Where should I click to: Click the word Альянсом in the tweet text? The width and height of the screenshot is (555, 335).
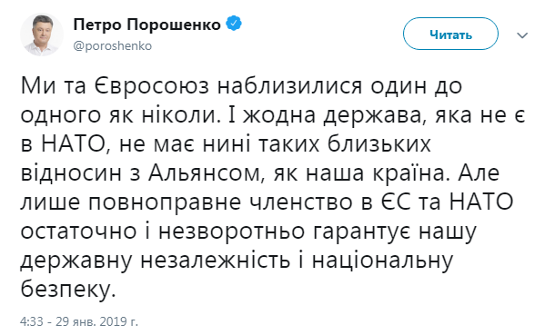[204, 173]
